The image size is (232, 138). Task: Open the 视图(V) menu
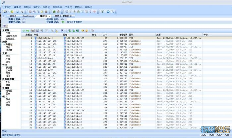(x=27, y=7)
